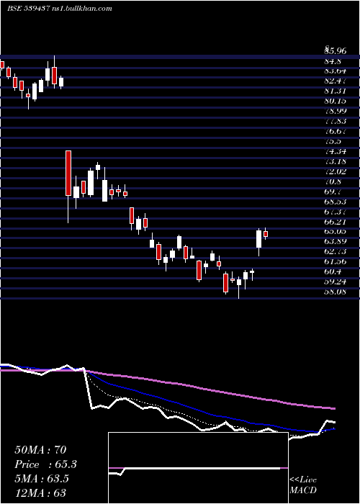Click the 82.47 price level label
Screen dimensions: 360x504
pos(336,81)
